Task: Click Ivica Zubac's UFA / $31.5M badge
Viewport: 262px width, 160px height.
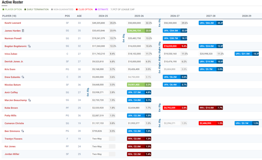Action: click(x=247, y=54)
